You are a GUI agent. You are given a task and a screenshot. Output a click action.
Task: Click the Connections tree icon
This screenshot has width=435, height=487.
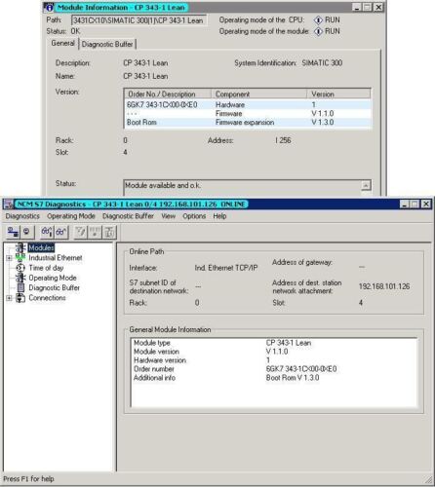tap(20, 298)
